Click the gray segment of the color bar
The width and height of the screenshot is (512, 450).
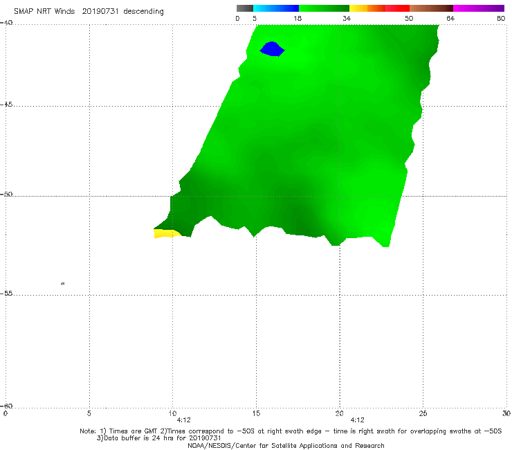(x=244, y=8)
